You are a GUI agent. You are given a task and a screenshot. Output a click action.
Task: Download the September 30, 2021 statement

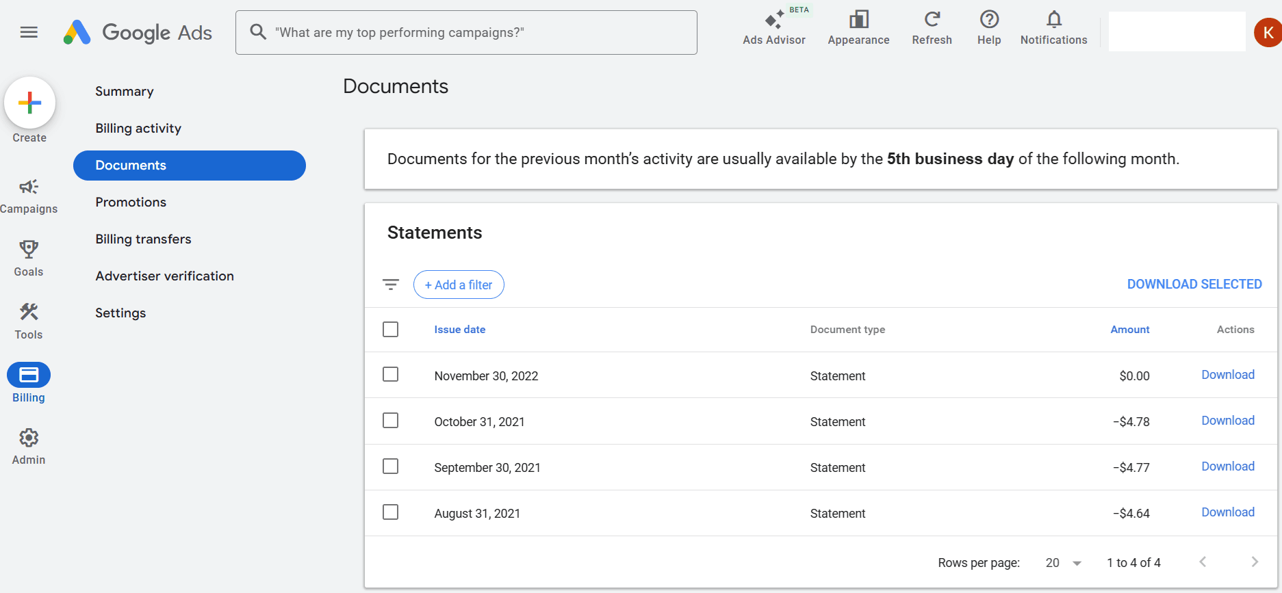click(1228, 466)
